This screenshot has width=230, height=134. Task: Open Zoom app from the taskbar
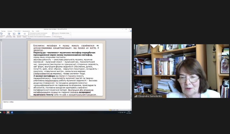(12, 112)
